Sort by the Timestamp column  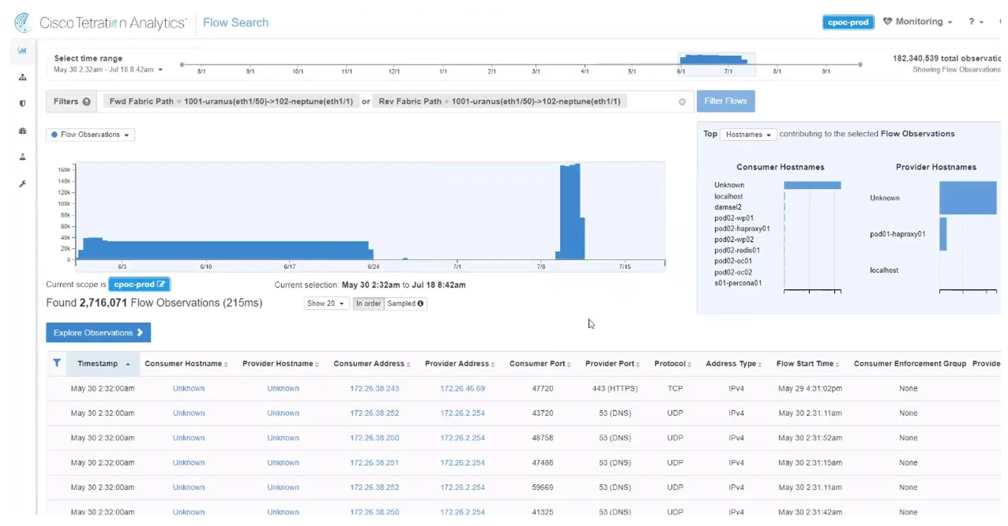[x=103, y=364]
